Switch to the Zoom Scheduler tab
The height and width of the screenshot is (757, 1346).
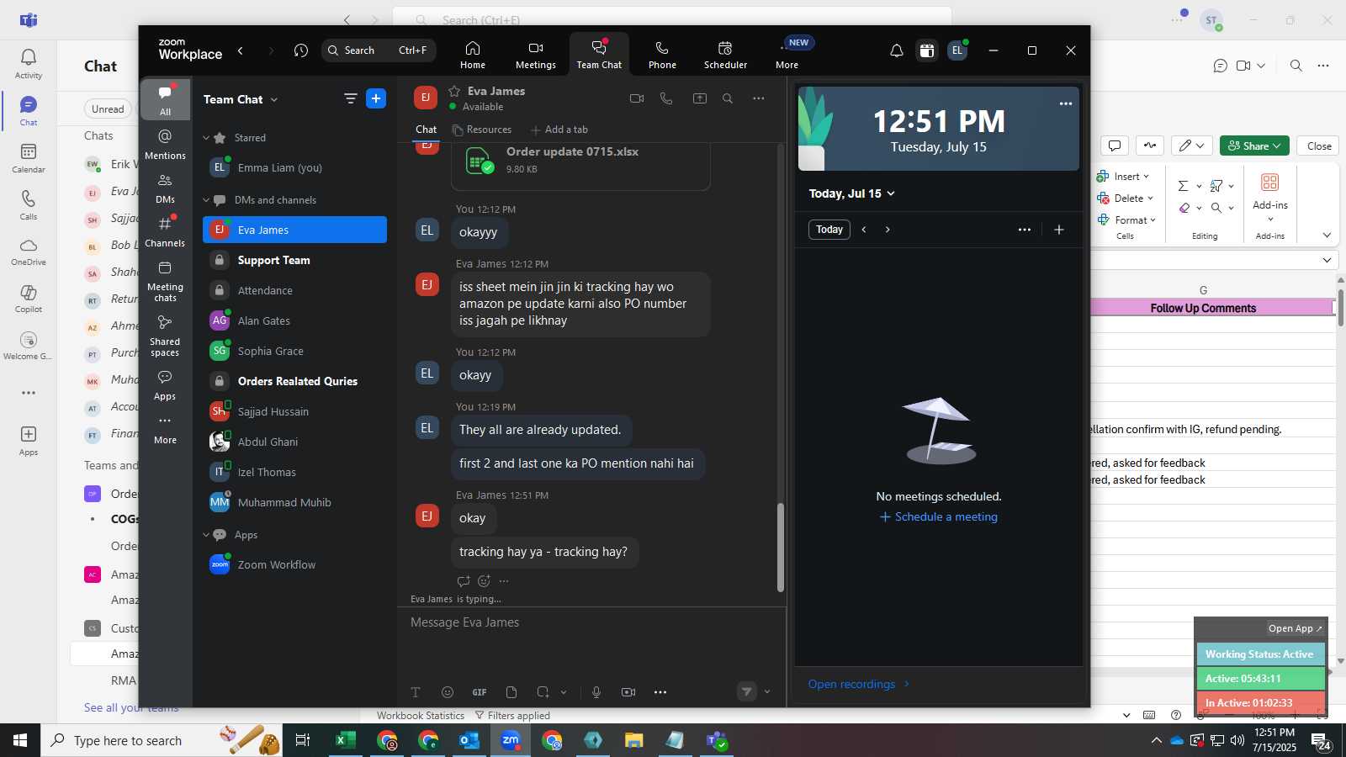(725, 55)
